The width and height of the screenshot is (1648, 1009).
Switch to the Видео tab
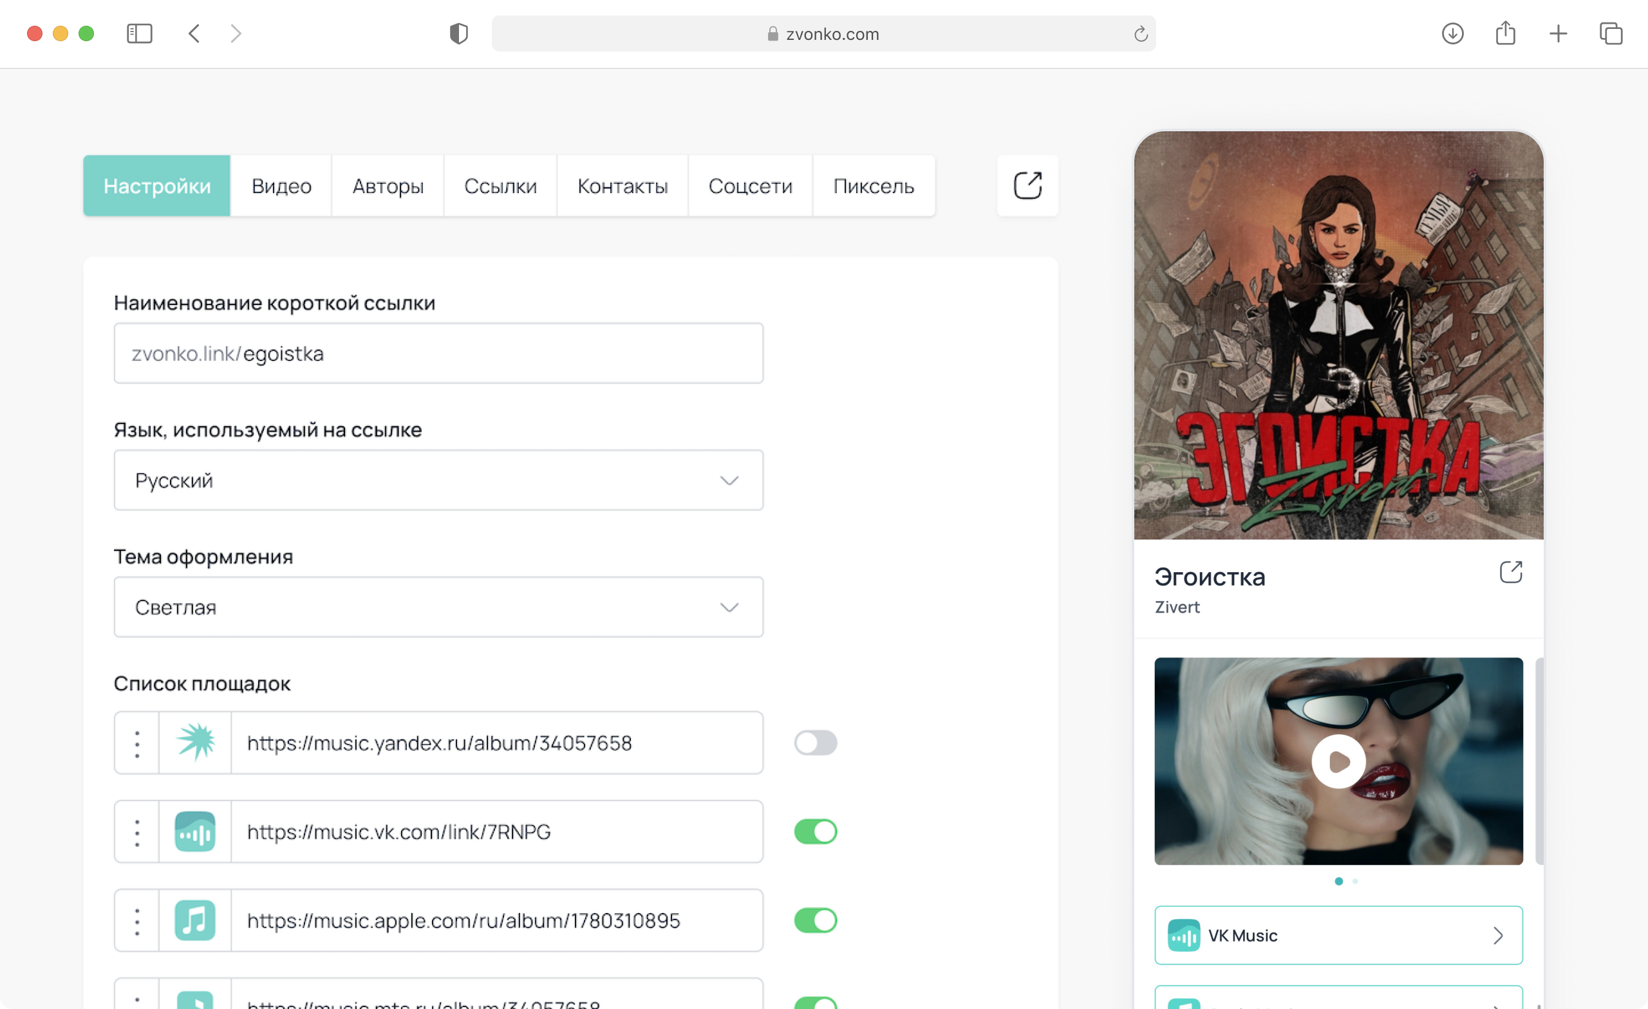click(x=281, y=186)
